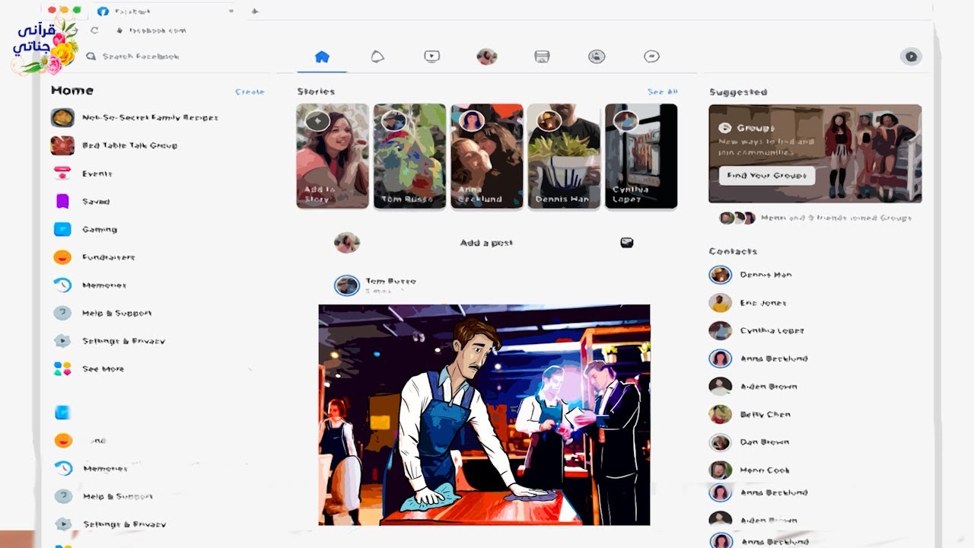Open Tom Russo post author name

[x=390, y=281]
